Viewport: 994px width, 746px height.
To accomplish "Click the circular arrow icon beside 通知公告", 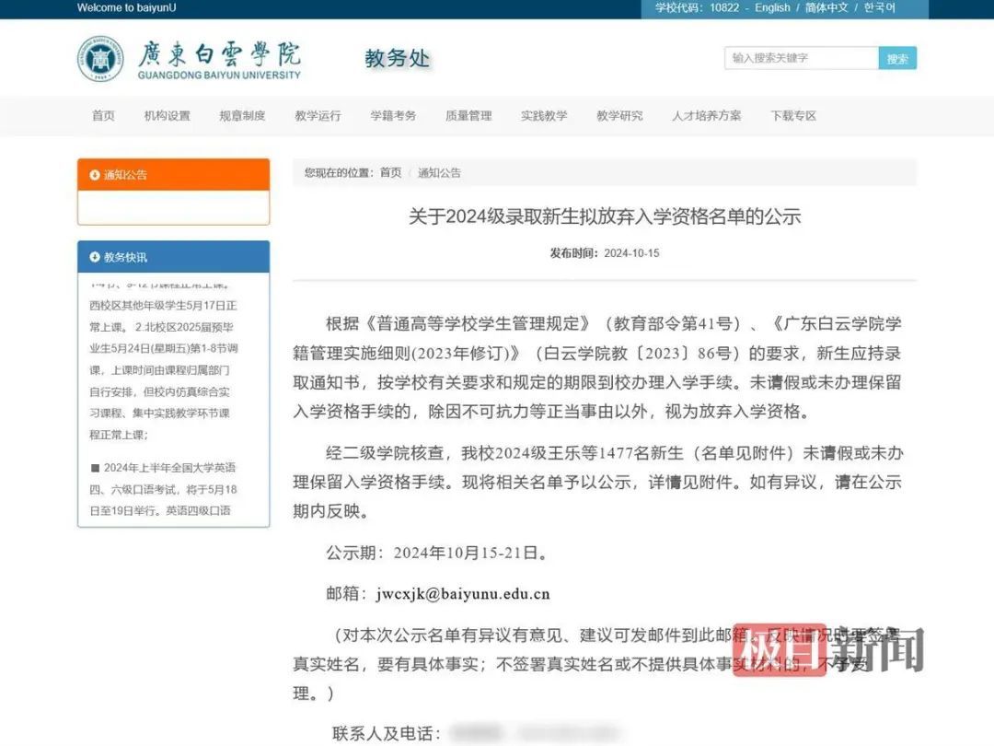I will 95,174.
